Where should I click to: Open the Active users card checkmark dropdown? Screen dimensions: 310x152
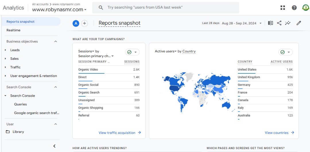coord(285,52)
